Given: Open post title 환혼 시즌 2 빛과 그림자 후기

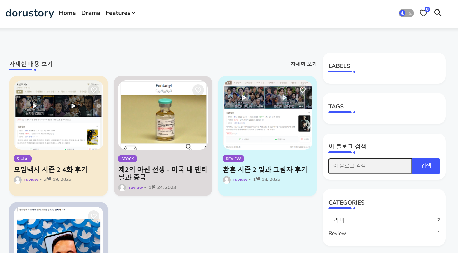Looking at the screenshot, I should 265,169.
